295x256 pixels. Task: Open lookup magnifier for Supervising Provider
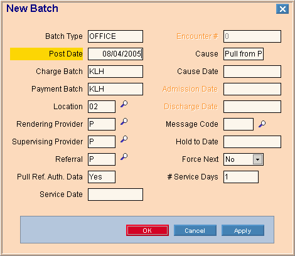pyautogui.click(x=124, y=139)
